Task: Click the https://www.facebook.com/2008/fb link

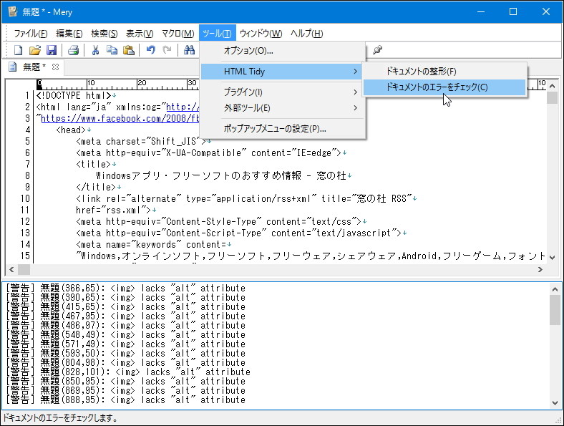Action: click(x=120, y=118)
